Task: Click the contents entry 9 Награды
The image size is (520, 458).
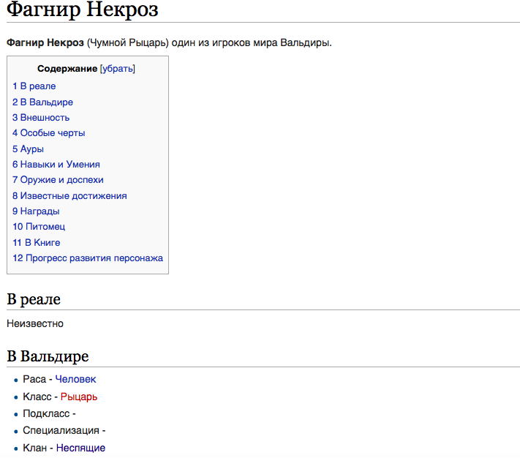Action: pos(36,211)
